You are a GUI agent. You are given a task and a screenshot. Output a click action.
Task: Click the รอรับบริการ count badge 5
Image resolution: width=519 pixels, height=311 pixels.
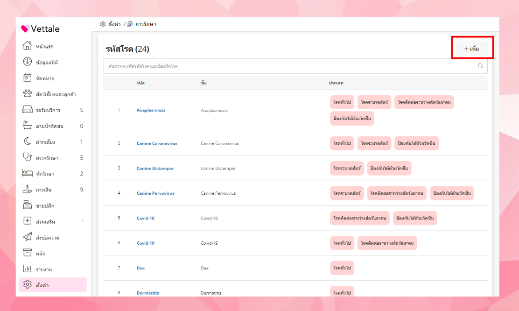pyautogui.click(x=81, y=110)
